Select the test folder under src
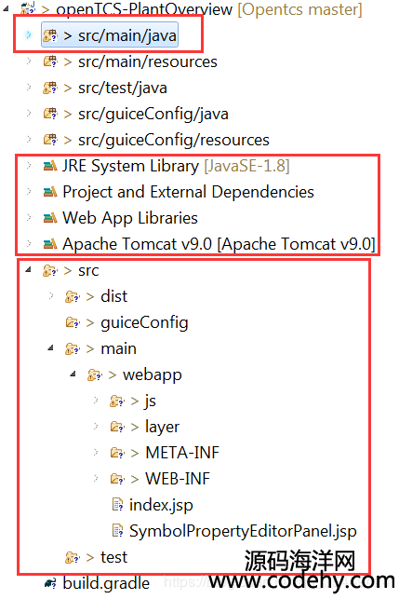The height and width of the screenshot is (599, 399). (113, 557)
